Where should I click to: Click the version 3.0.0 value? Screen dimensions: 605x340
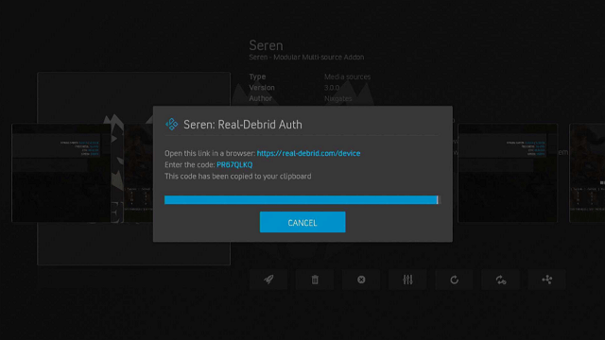[332, 88]
